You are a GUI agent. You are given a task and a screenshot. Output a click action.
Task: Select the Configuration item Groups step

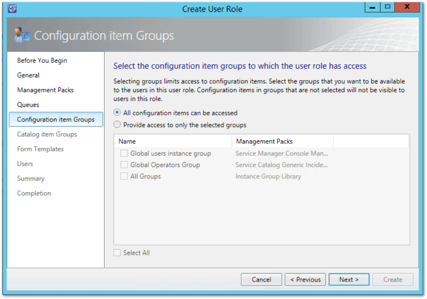click(x=56, y=119)
